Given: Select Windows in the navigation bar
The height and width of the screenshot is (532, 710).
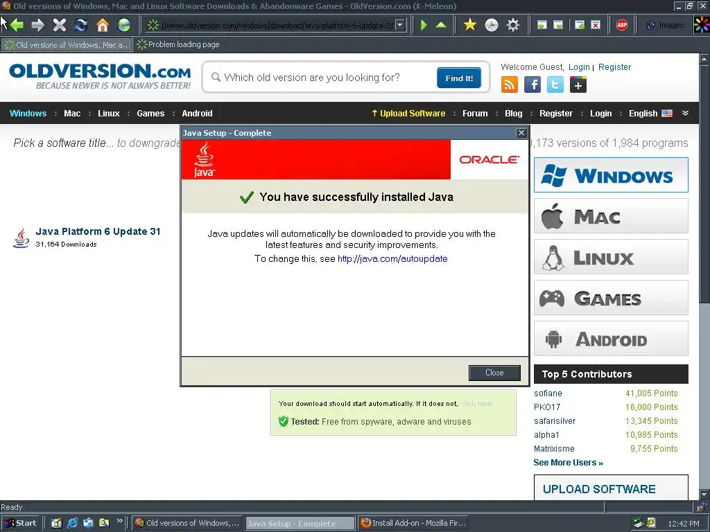Looking at the screenshot, I should click(x=28, y=113).
